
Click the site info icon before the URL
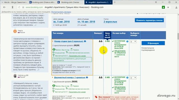[23, 7]
